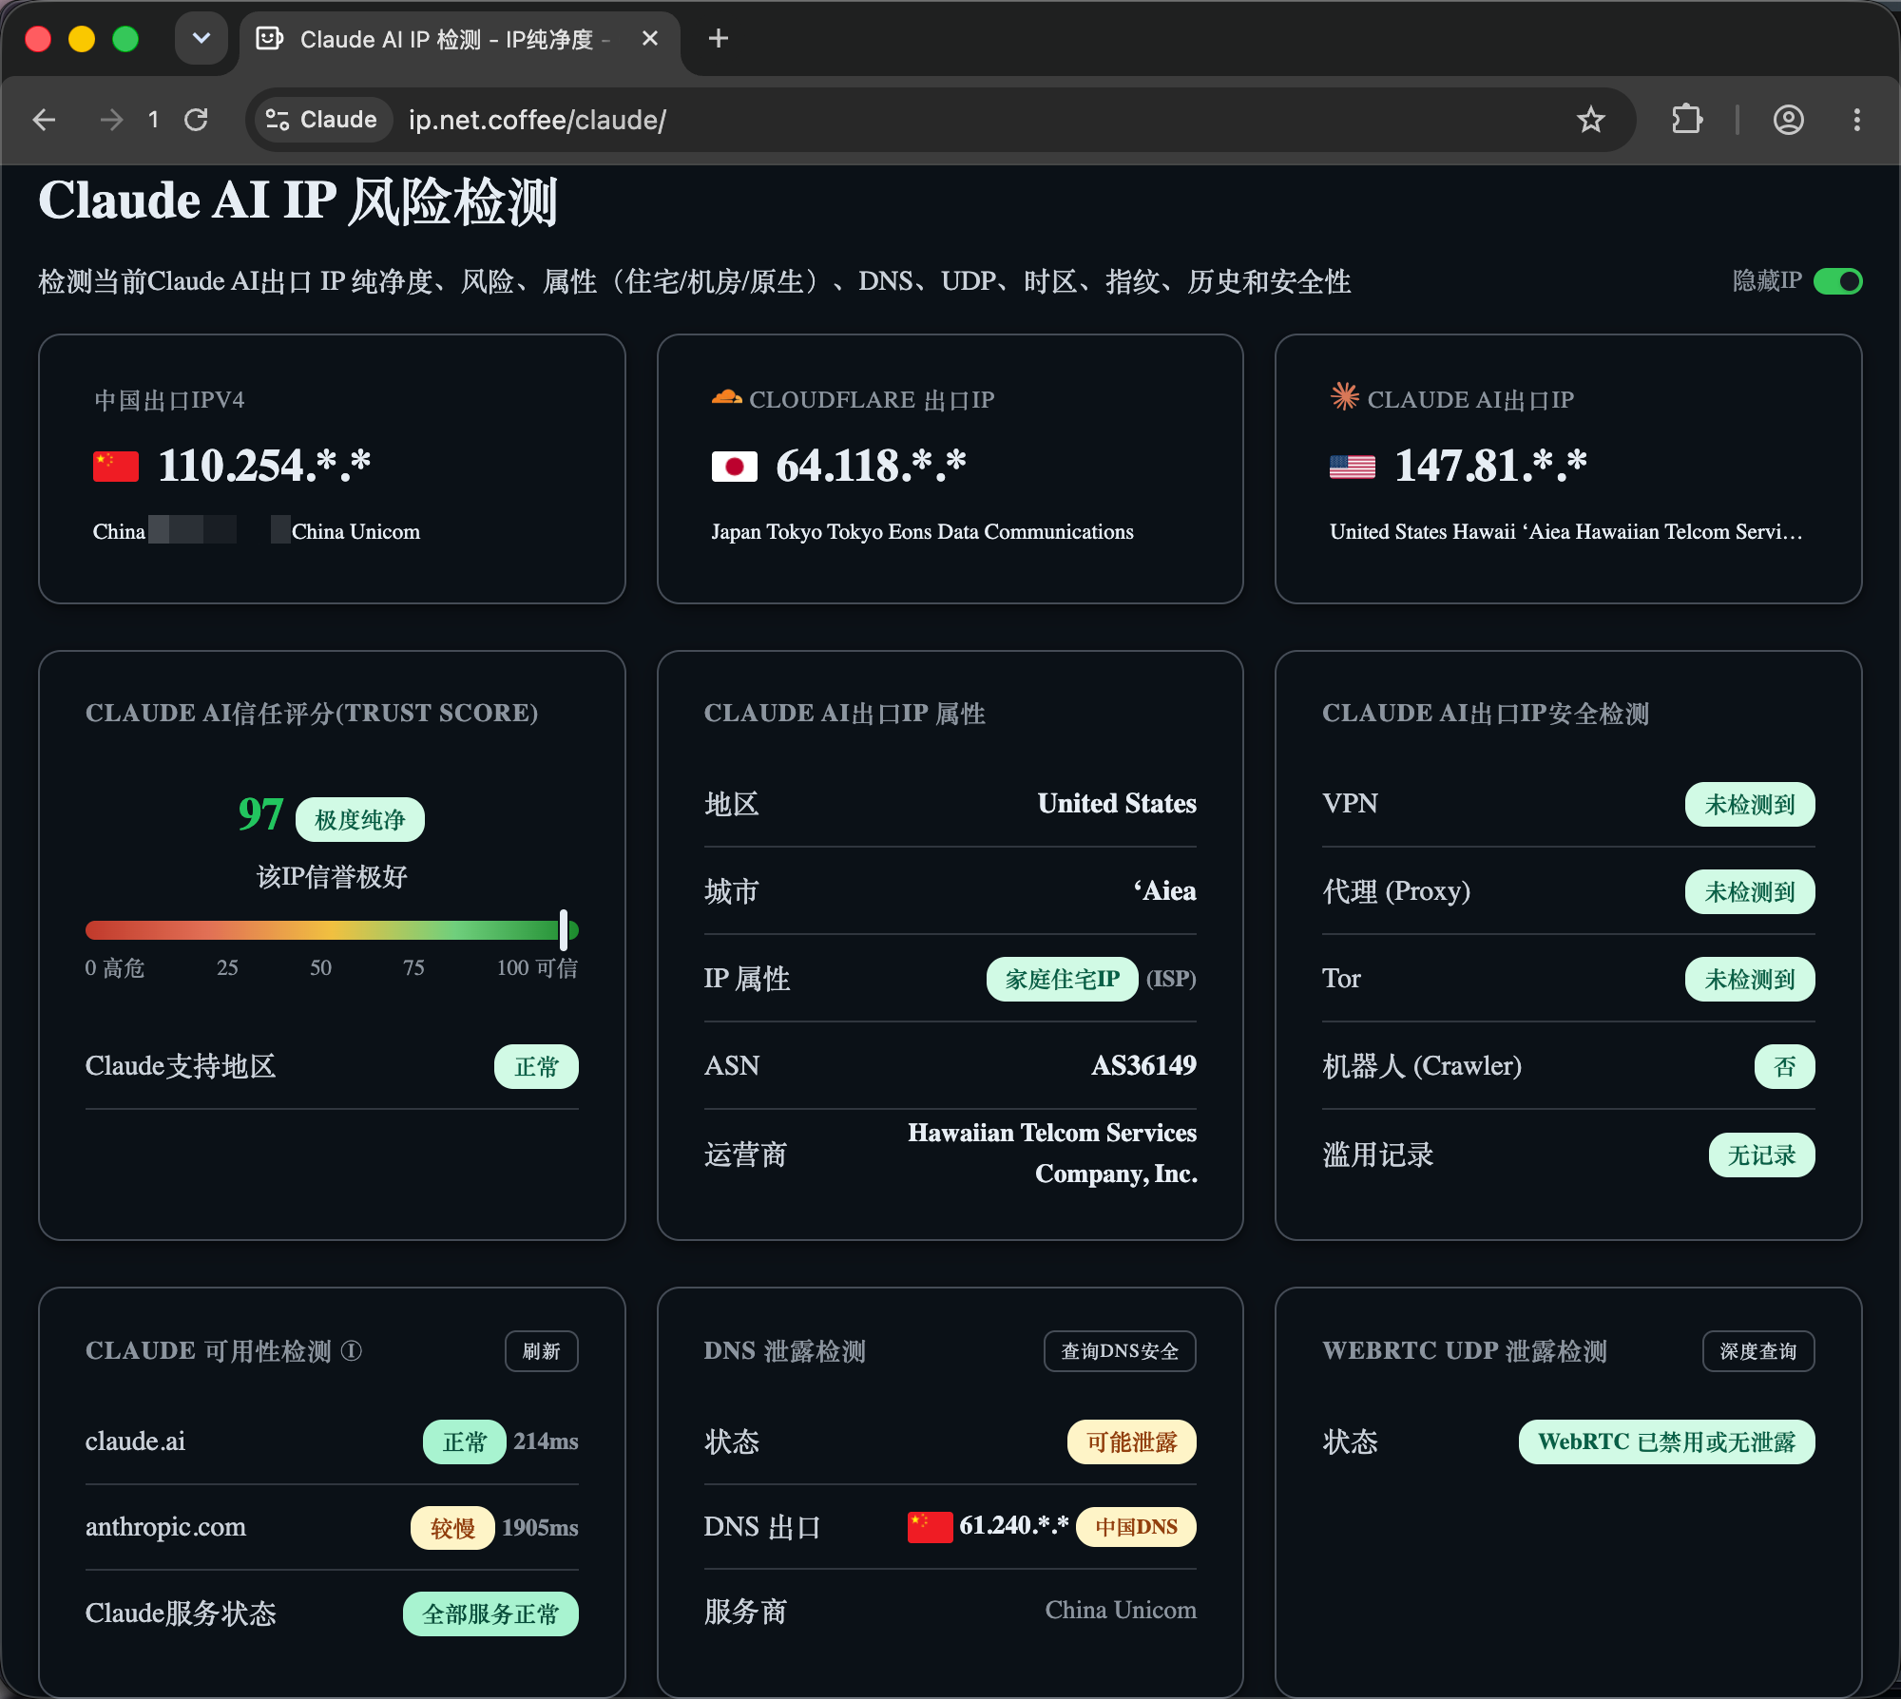Click the China flag next to 61.240.*.*
Viewport: 1901px width, 1699px height.
[930, 1526]
